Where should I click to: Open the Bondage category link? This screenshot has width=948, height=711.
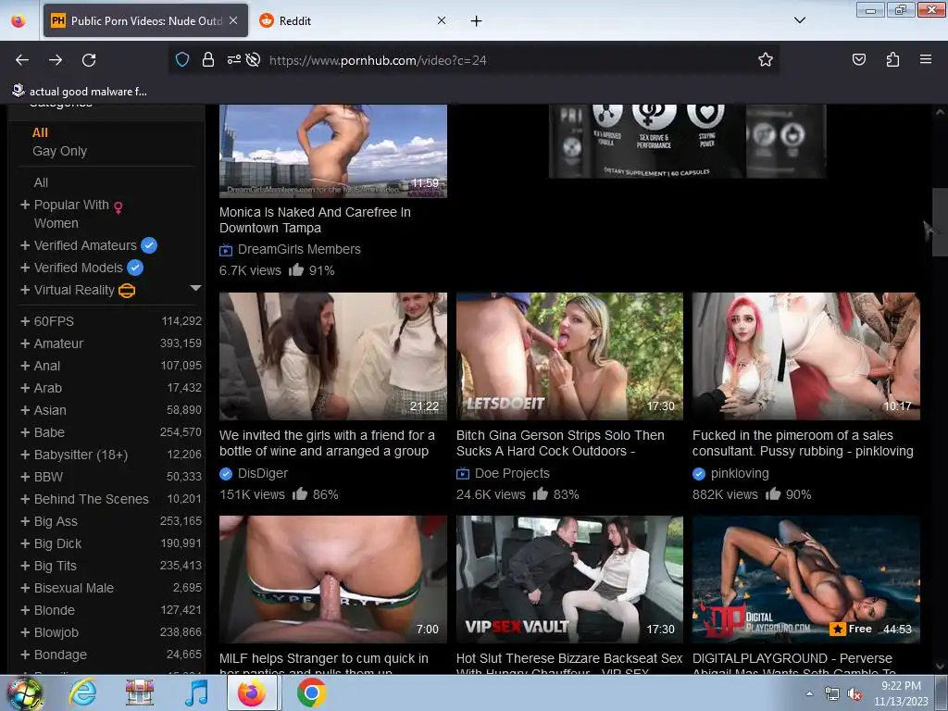[60, 655]
